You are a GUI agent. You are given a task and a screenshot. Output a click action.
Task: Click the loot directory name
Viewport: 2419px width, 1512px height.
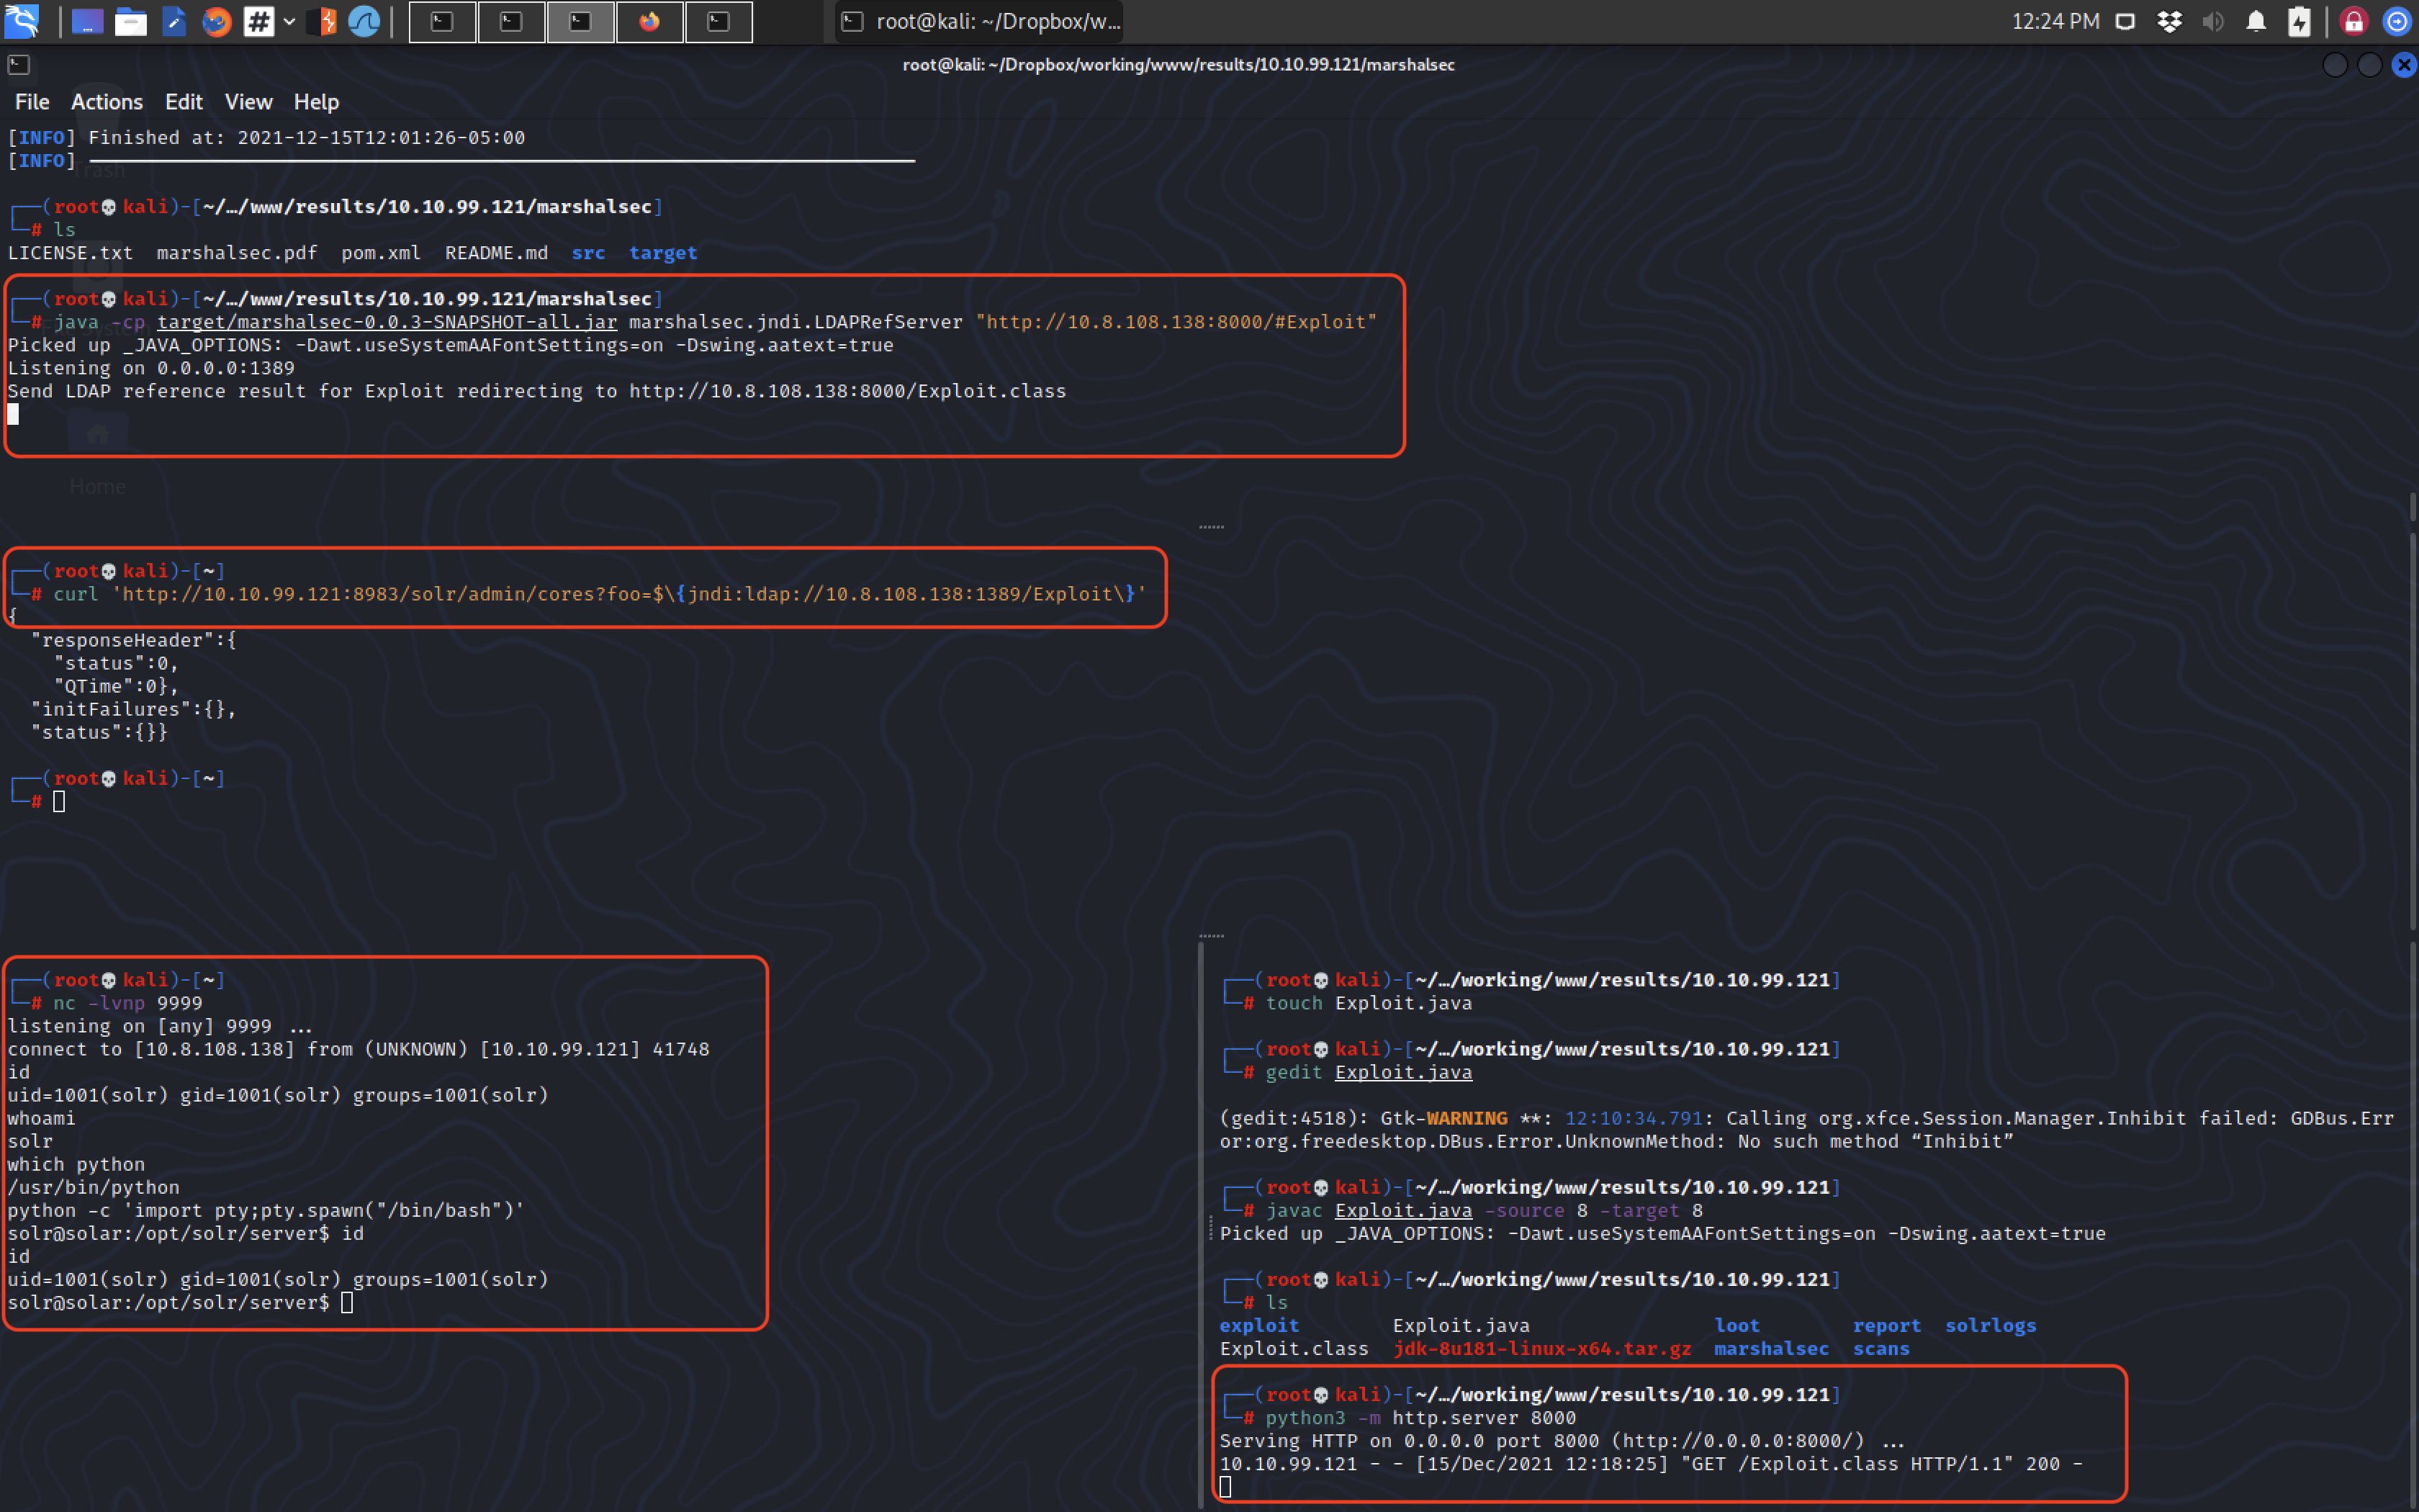[x=1737, y=1326]
